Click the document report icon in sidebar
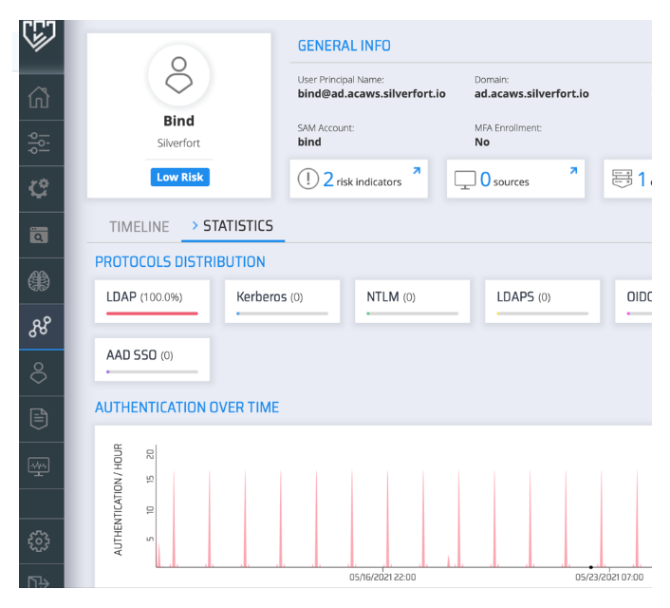Screen dimensions: 670x608 (40, 419)
